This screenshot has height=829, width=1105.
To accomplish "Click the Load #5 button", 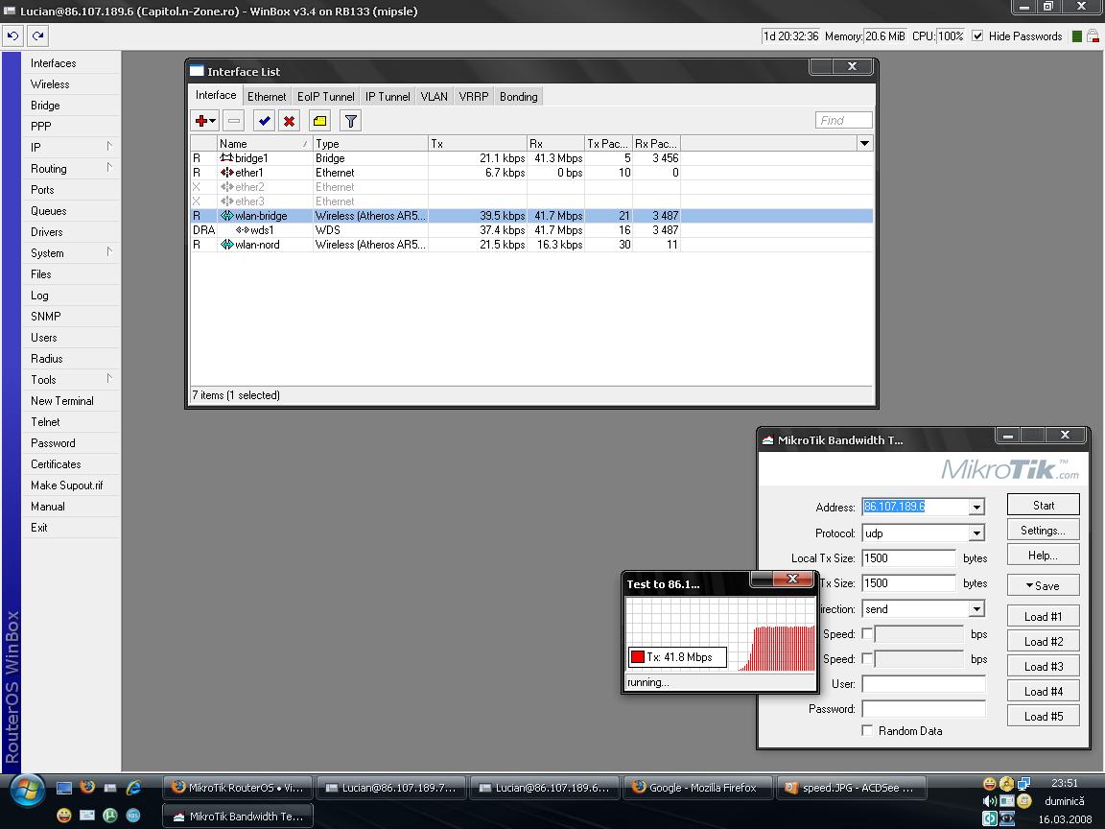I will coord(1043,716).
